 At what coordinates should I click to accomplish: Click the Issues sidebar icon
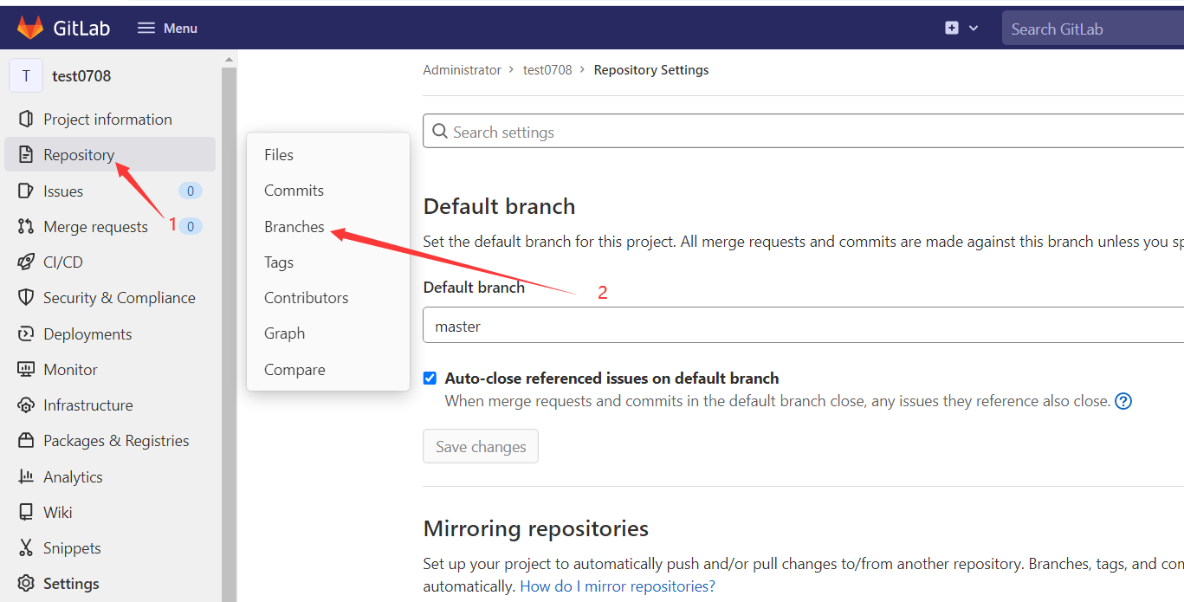(26, 191)
